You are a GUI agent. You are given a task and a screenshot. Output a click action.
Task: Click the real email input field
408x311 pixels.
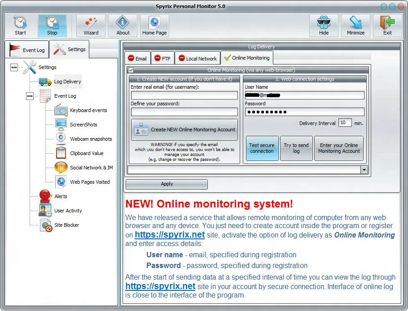tap(184, 95)
